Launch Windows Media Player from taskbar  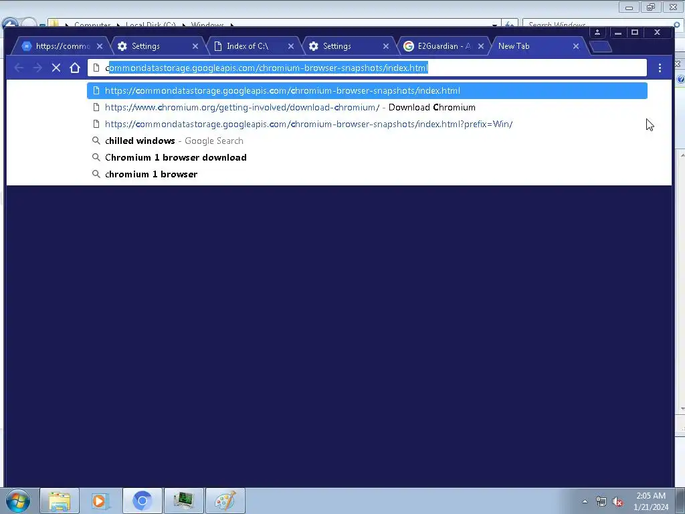tap(100, 501)
